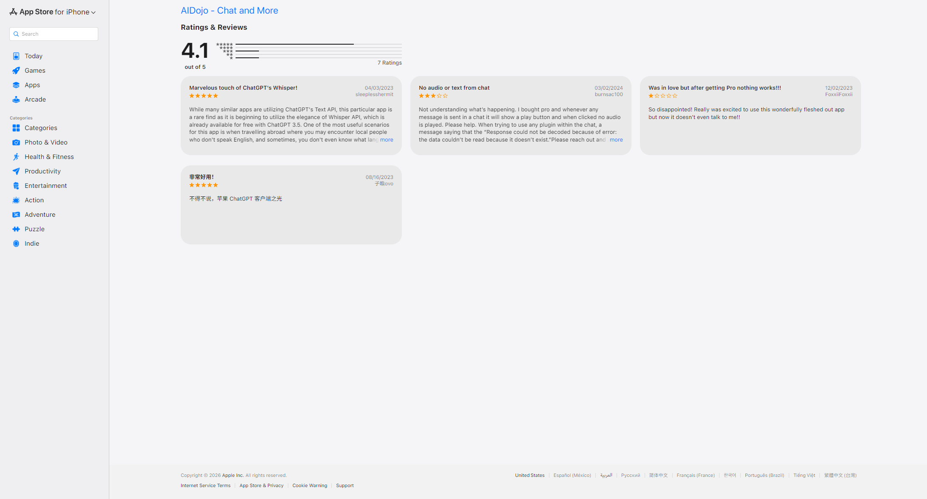The width and height of the screenshot is (927, 499).
Task: Browse the Productivity category
Action: click(43, 171)
